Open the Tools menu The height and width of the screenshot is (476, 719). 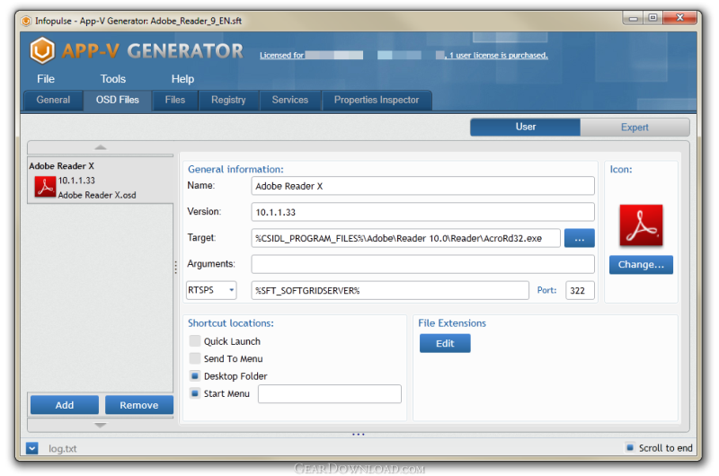113,79
